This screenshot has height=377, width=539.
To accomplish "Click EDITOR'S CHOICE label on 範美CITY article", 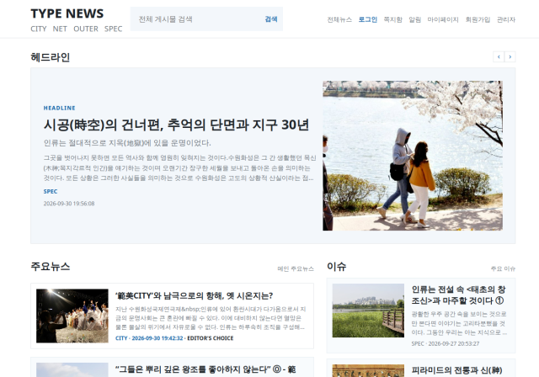I will [x=210, y=338].
